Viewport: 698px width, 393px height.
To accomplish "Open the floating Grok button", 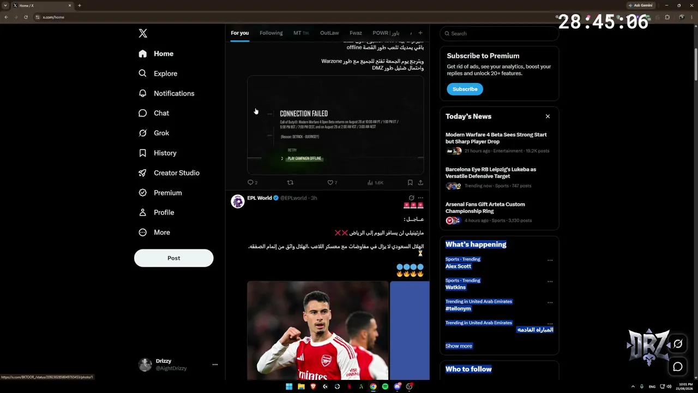I will [678, 344].
